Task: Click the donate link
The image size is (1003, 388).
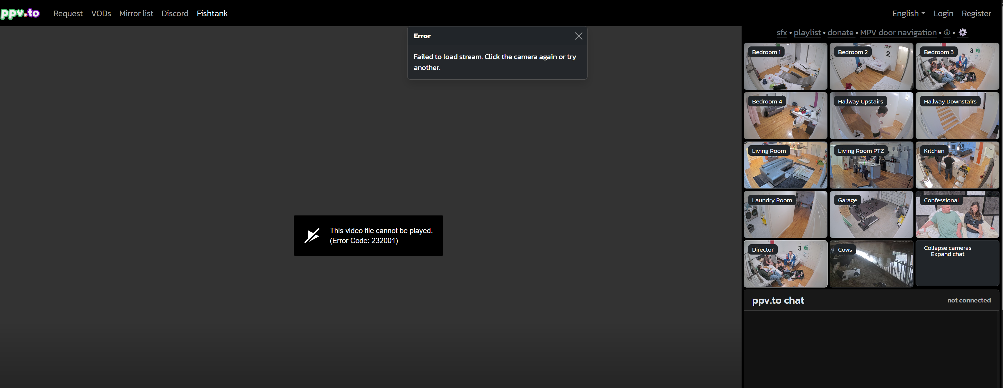Action: point(840,33)
